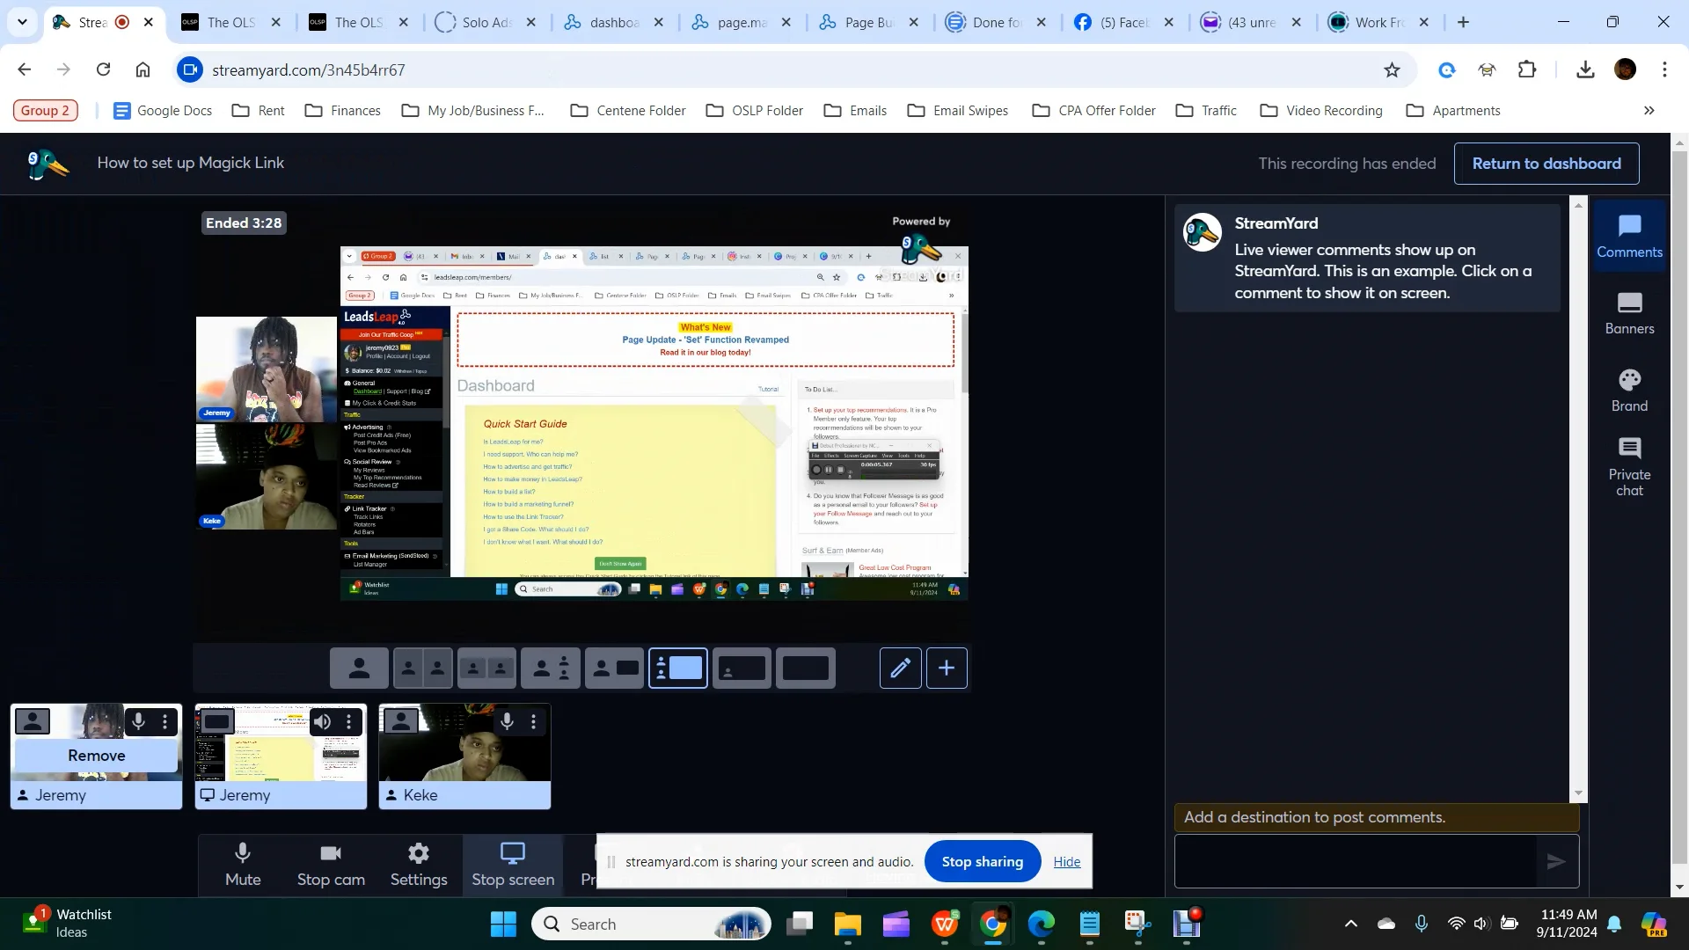Screen dimensions: 1689x950
Task: Switch to the Comments tab
Action: (x=1629, y=237)
